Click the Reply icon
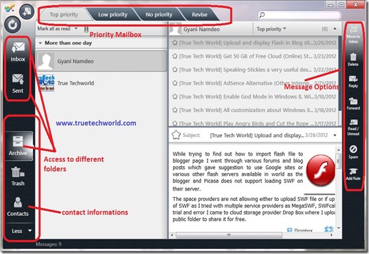369x254 pixels. point(353,82)
